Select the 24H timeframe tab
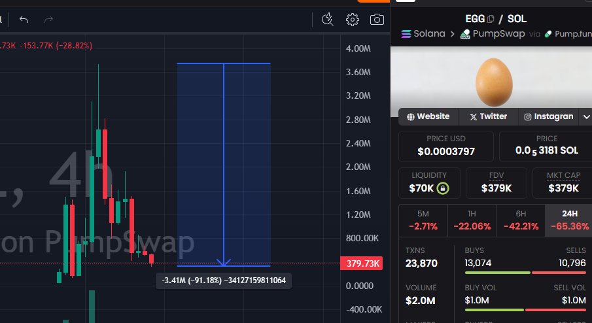This screenshot has height=323, width=592. 569,220
